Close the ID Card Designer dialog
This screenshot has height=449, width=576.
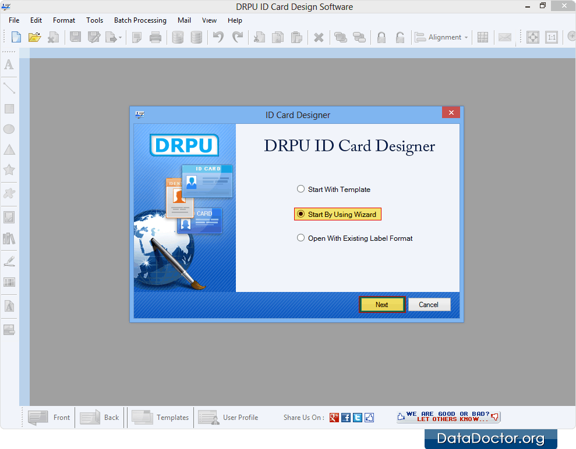[451, 112]
